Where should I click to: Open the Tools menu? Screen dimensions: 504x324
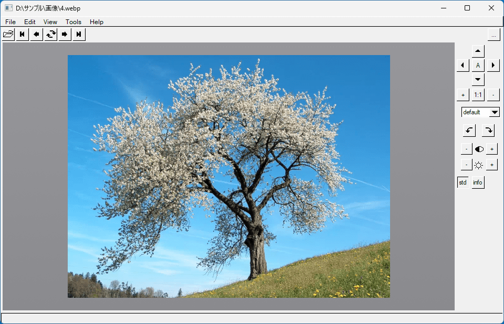pyautogui.click(x=73, y=22)
